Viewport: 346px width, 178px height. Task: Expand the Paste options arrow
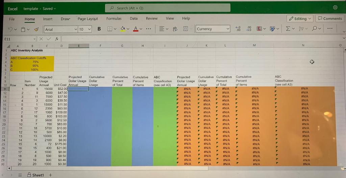click(x=28, y=30)
